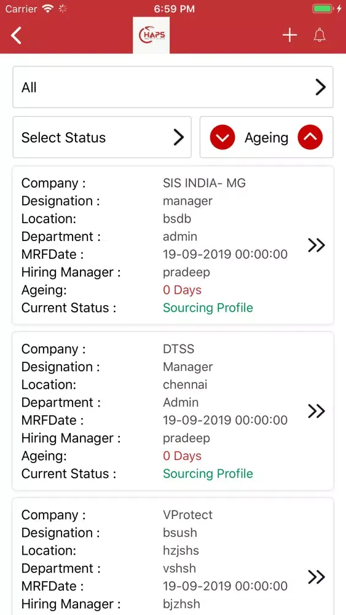Image resolution: width=346 pixels, height=615 pixels.
Task: Sort Ageing descending with red down arrow
Action: click(x=222, y=138)
